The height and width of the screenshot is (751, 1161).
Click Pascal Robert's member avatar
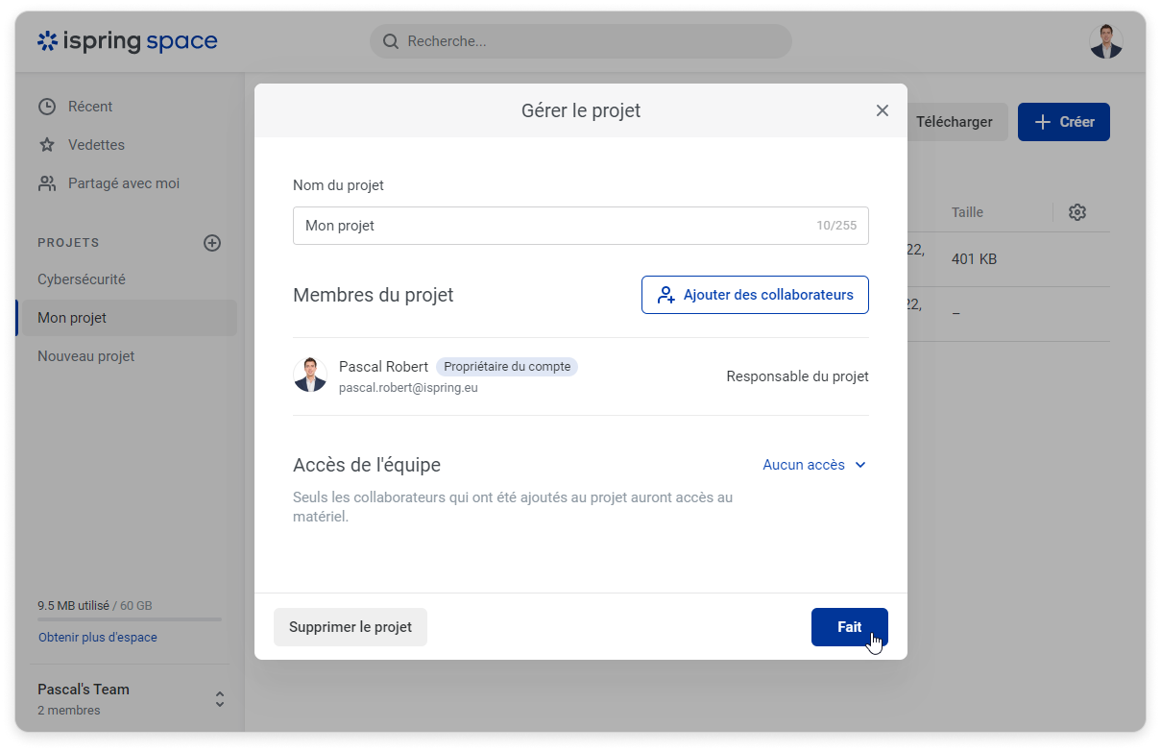(310, 375)
